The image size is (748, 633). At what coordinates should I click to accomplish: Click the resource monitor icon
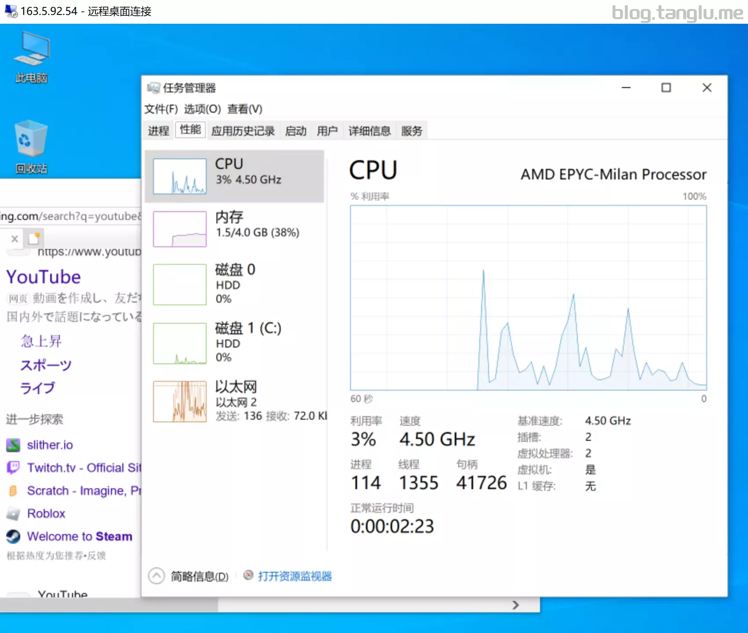point(248,575)
